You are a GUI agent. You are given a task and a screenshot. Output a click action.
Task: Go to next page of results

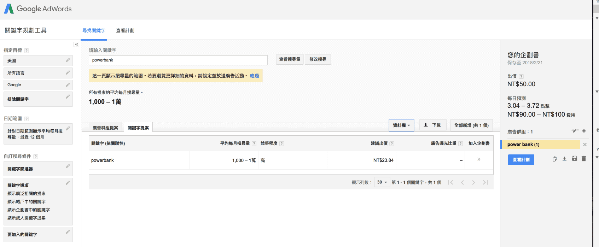point(473,182)
